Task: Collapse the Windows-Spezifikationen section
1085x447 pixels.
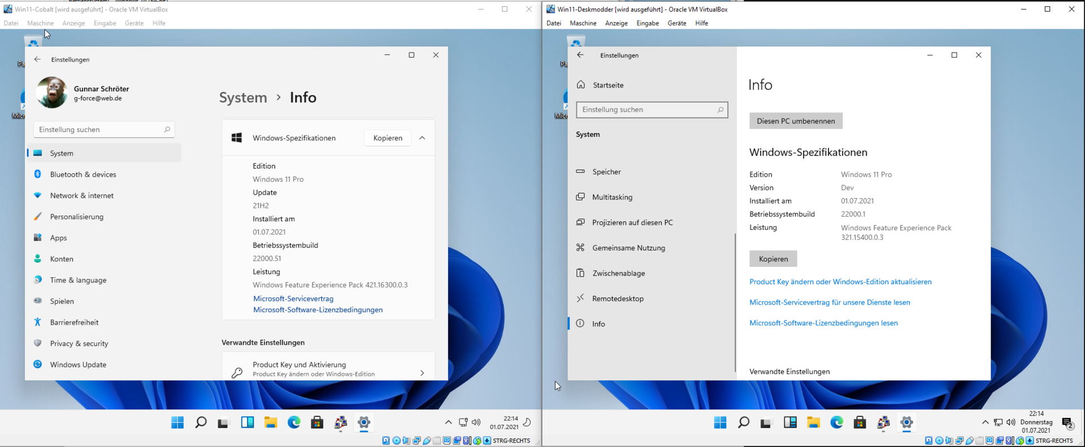Action: coord(422,138)
